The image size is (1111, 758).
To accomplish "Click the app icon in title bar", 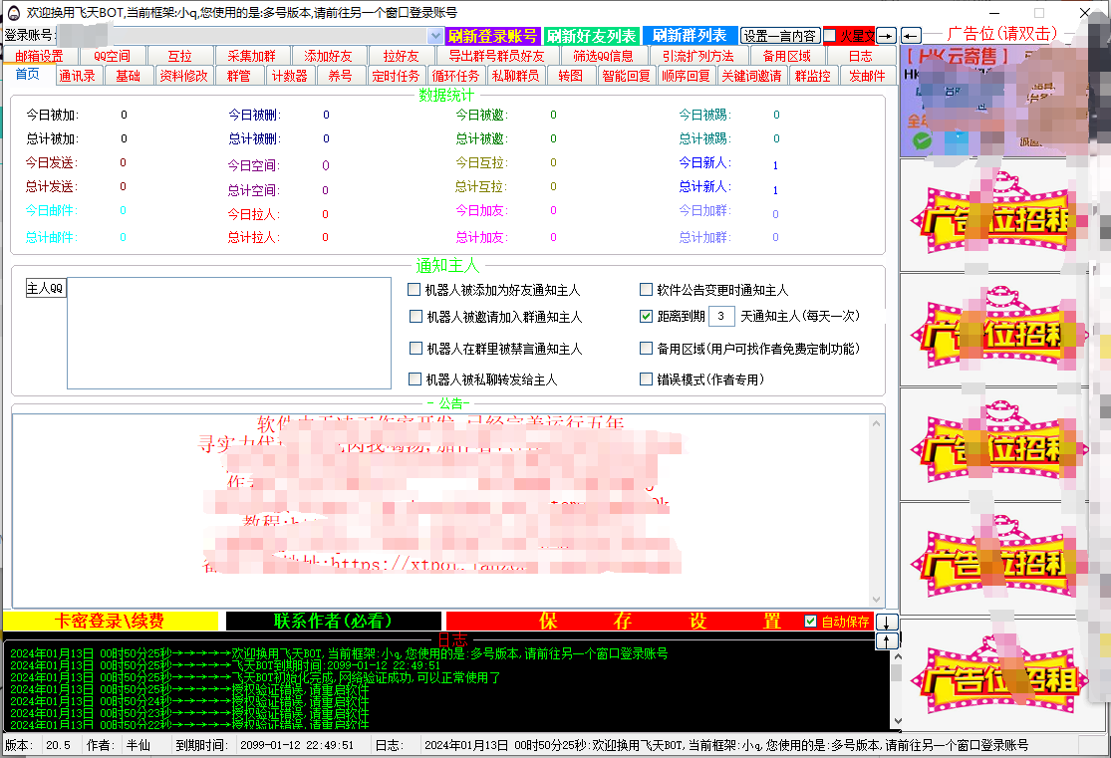I will point(14,12).
